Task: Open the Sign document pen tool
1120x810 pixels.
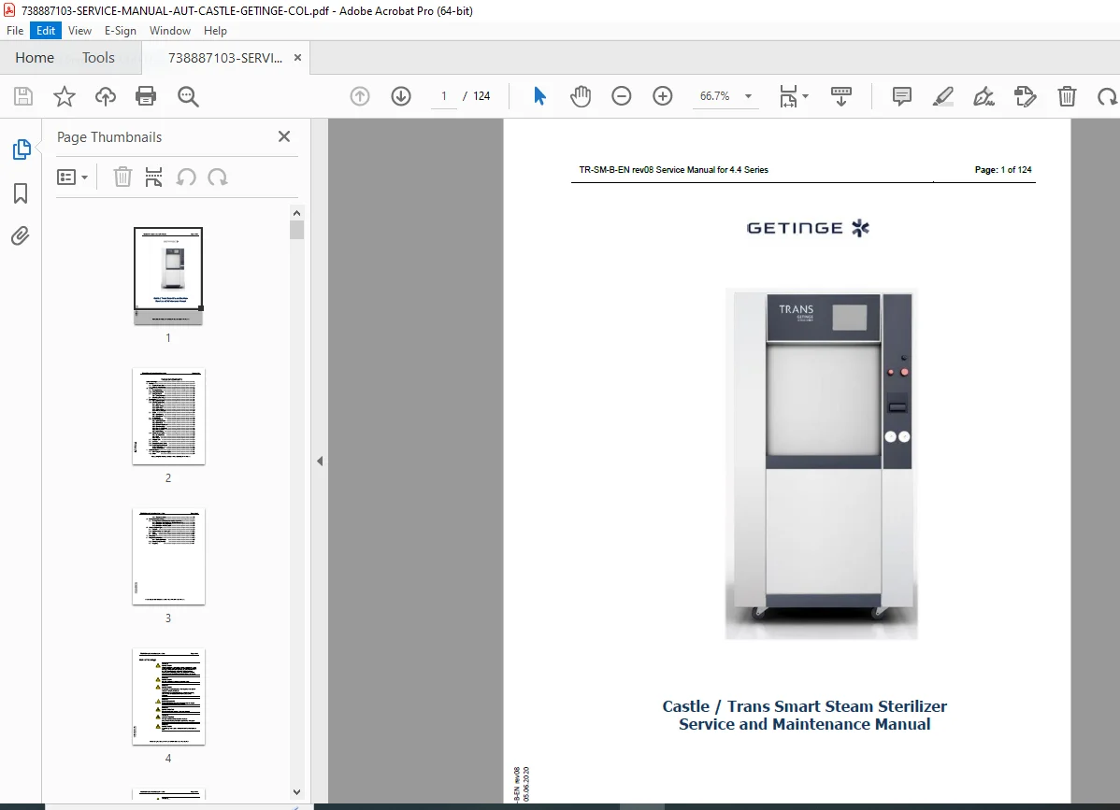Action: [984, 95]
